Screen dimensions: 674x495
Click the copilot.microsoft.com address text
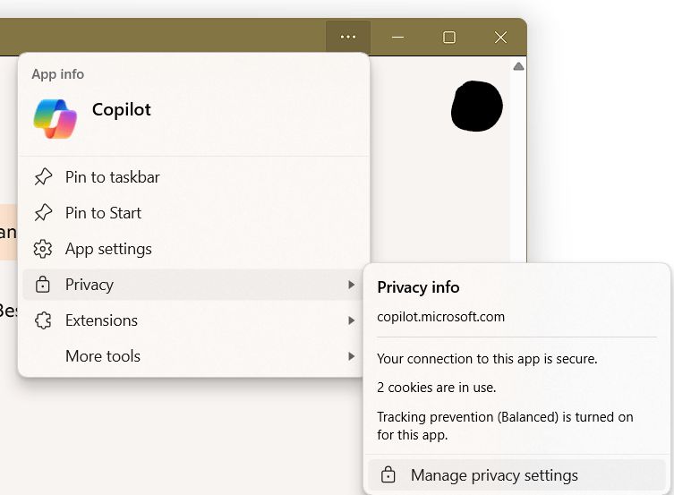coord(440,317)
